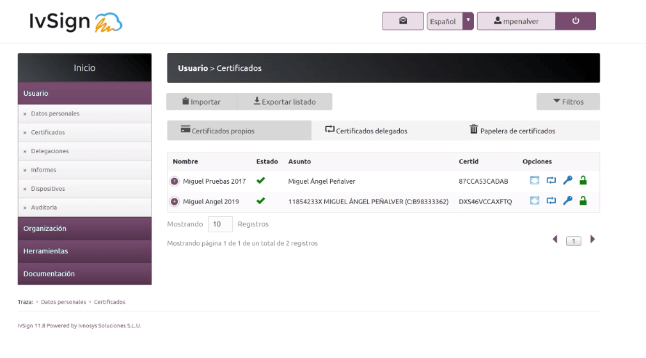Image resolution: width=646 pixels, height=358 pixels.
Task: Click the subject Miguel Ángel Peñalver
Action: [x=322, y=181]
